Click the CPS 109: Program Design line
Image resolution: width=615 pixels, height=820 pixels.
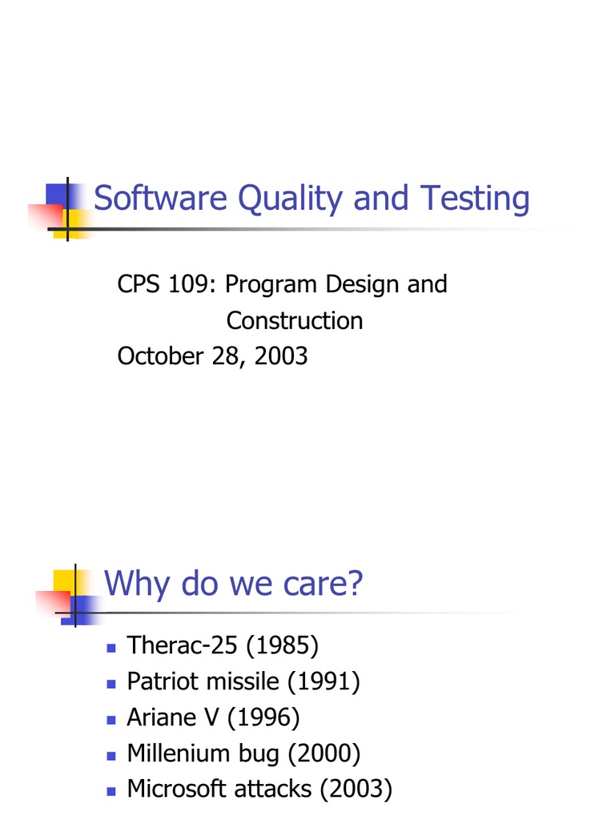[282, 284]
